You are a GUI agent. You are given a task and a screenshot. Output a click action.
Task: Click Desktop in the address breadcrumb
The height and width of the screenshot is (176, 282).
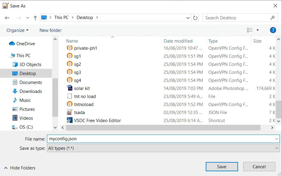point(85,18)
